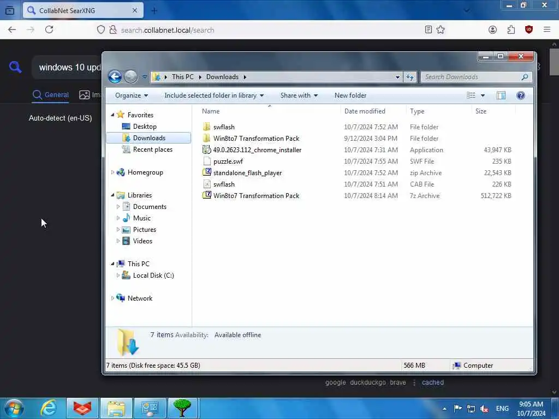Click This PC in the address breadcrumb
Viewport: 559px width, 419px height.
(182, 77)
